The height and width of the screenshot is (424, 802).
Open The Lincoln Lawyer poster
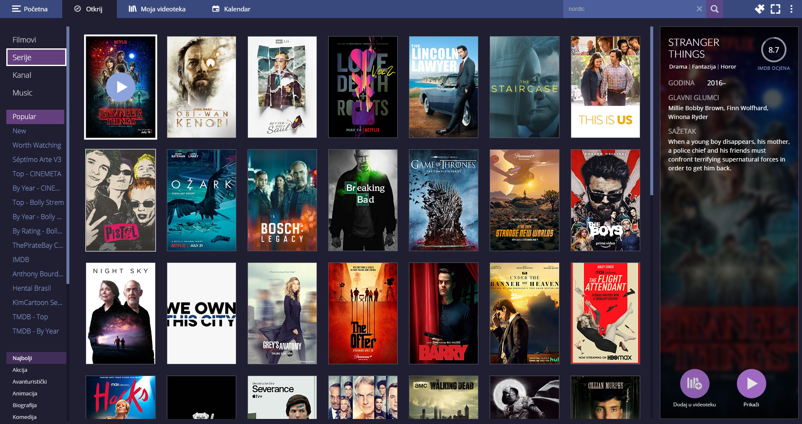pos(443,87)
